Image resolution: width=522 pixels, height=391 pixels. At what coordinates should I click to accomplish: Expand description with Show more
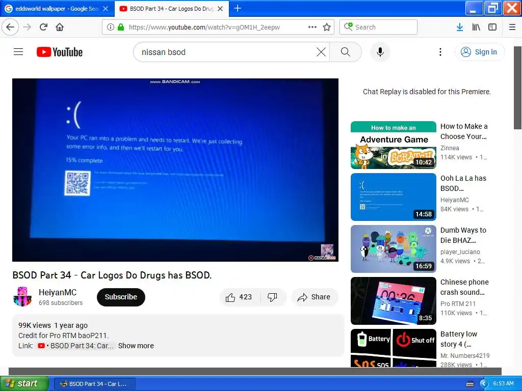[x=136, y=346]
